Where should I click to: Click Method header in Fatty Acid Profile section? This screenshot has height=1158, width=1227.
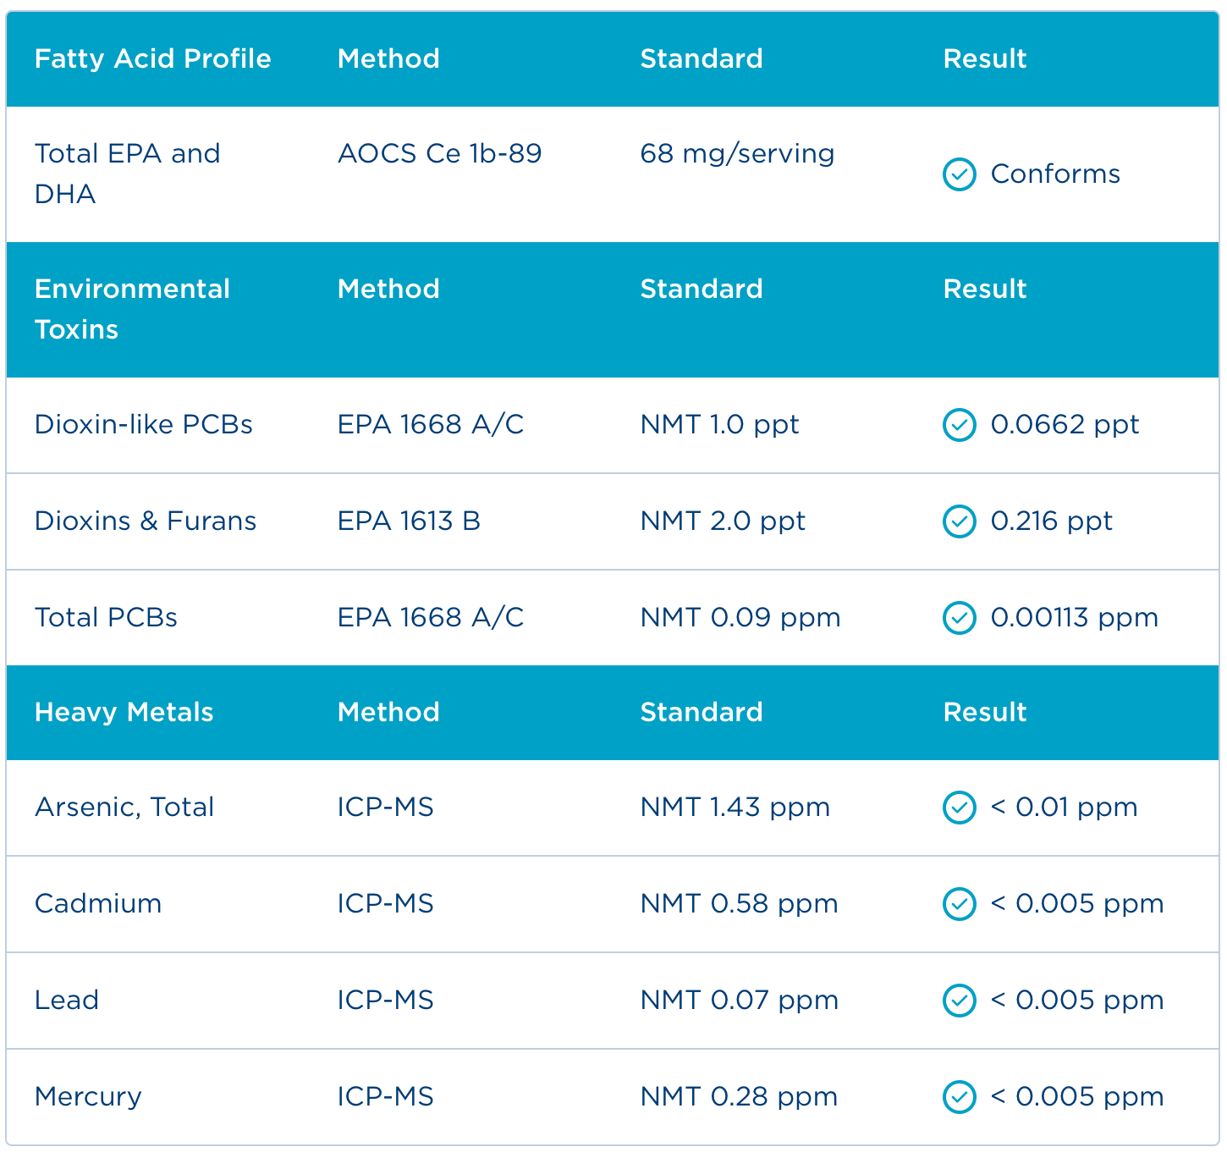pos(388,58)
